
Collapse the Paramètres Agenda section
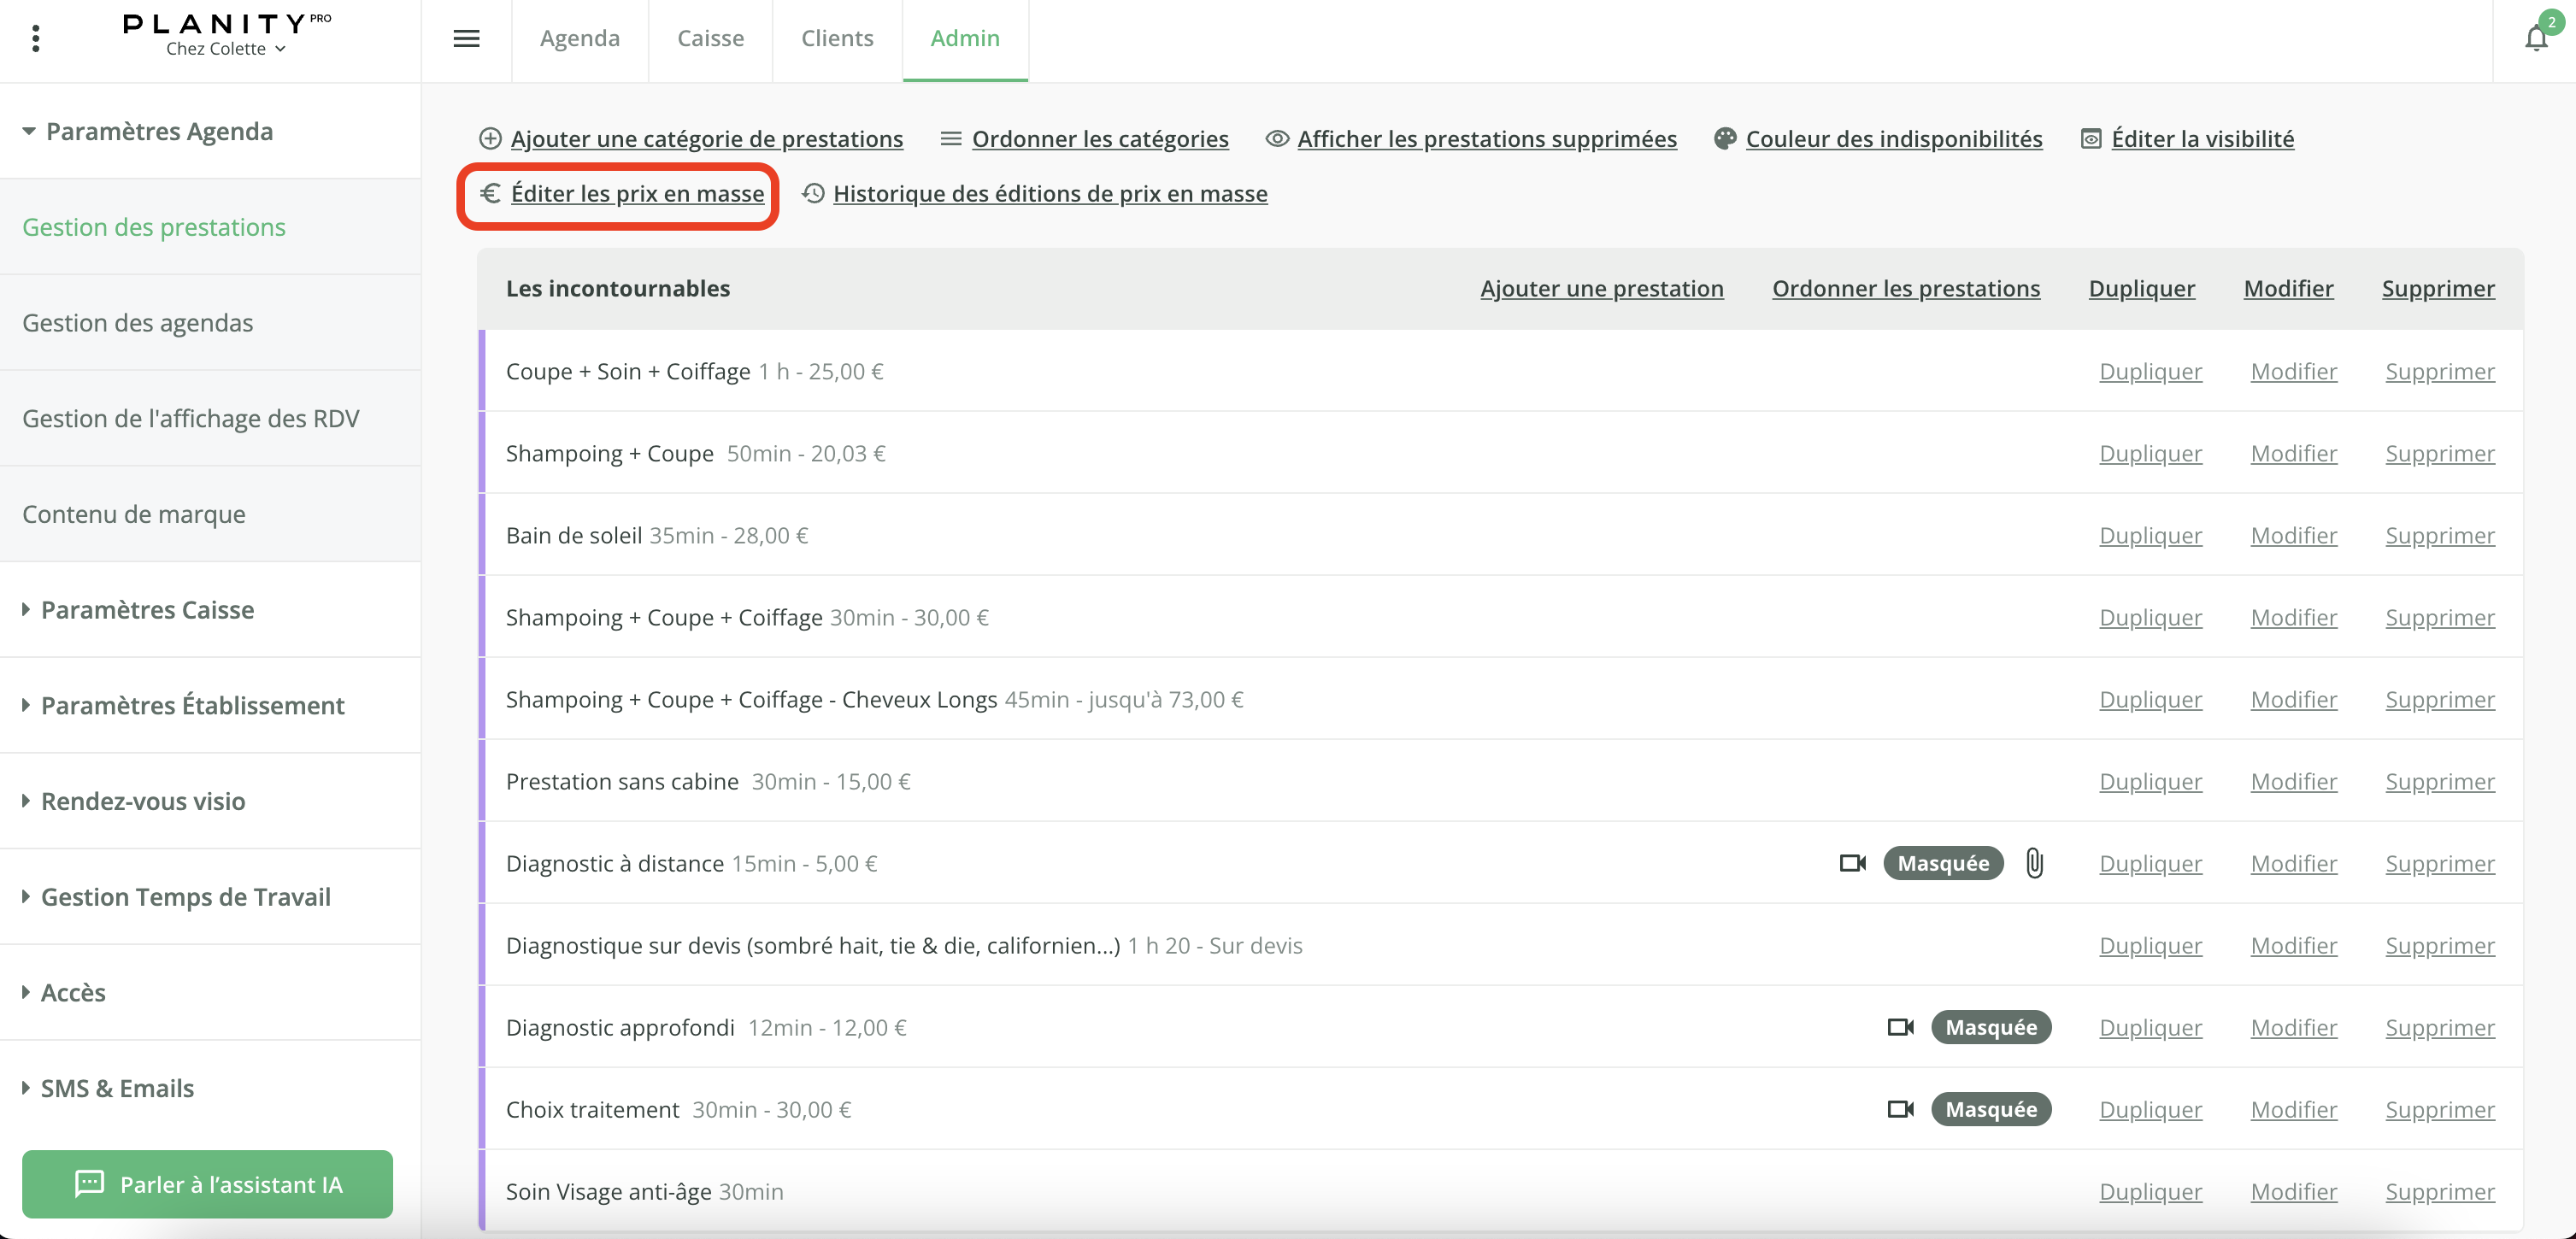click(158, 131)
